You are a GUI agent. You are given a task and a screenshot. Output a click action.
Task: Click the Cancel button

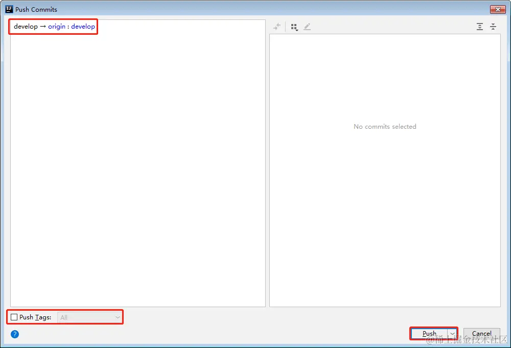(482, 334)
